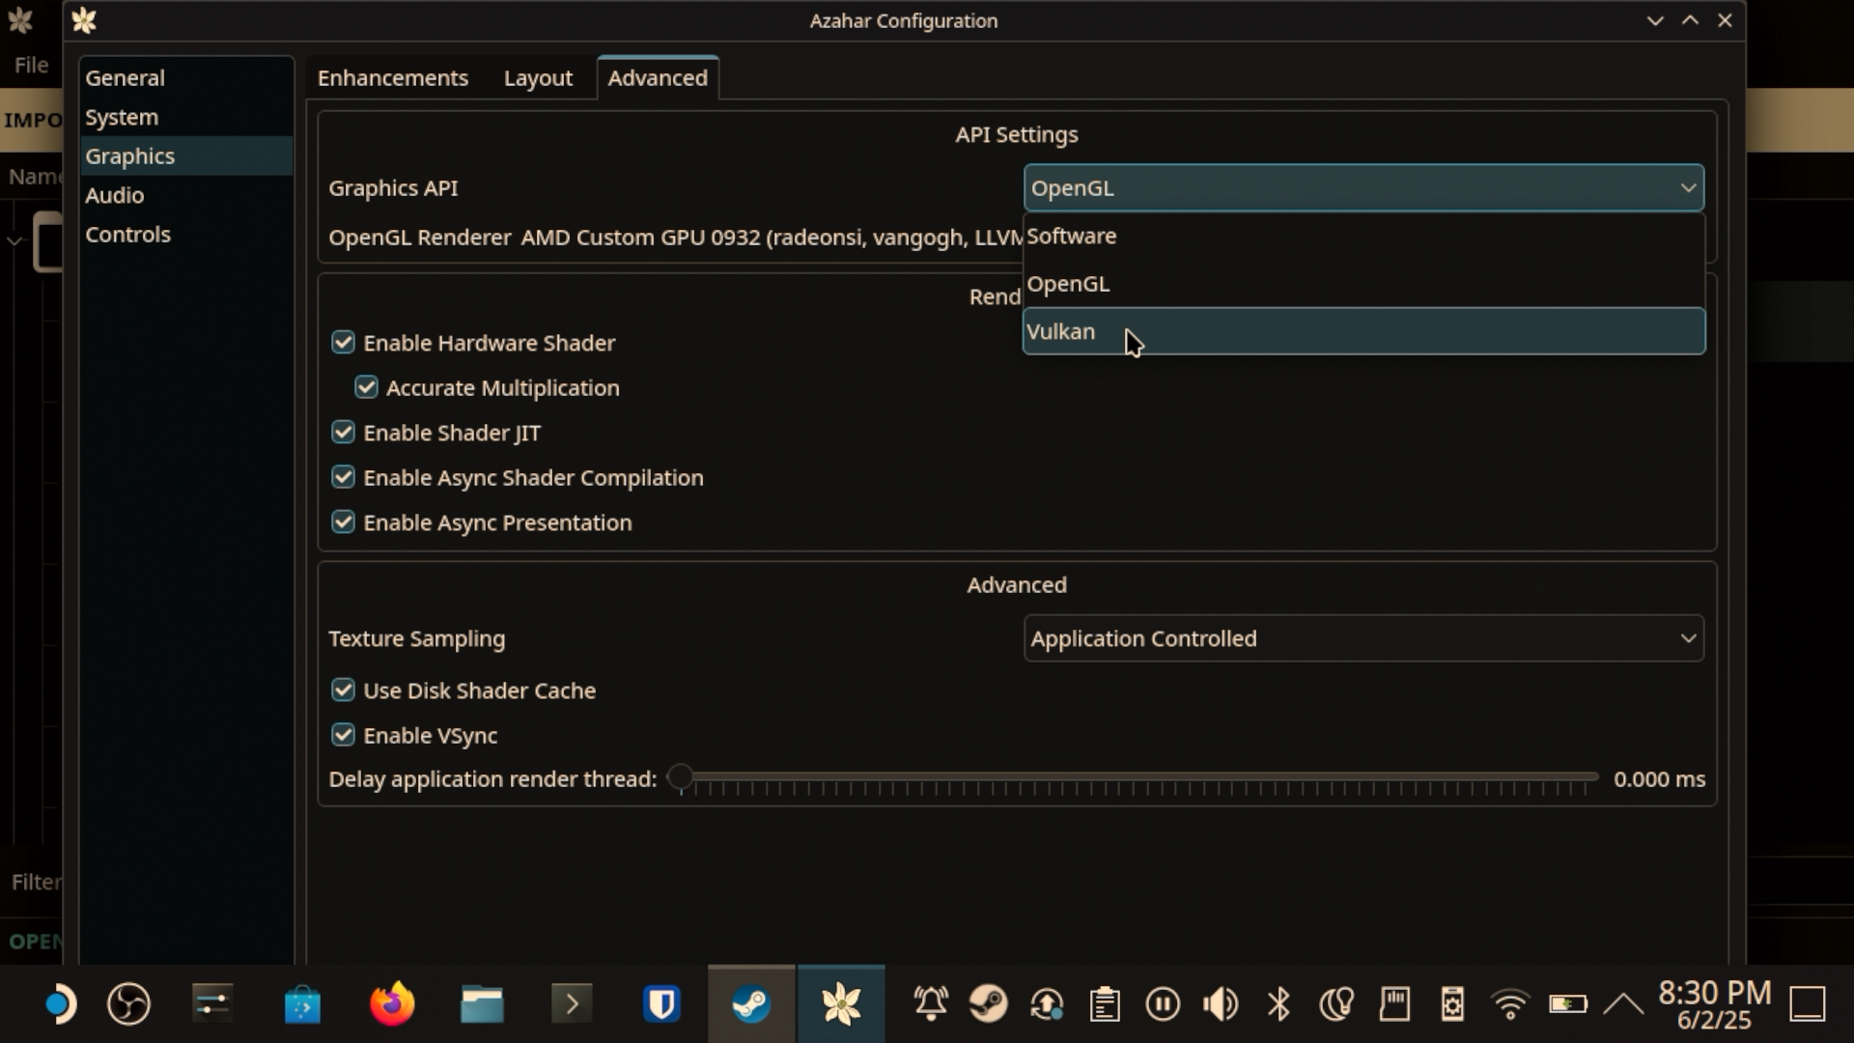Toggle Enable Hardware Shader checkbox
The image size is (1854, 1043).
(343, 343)
